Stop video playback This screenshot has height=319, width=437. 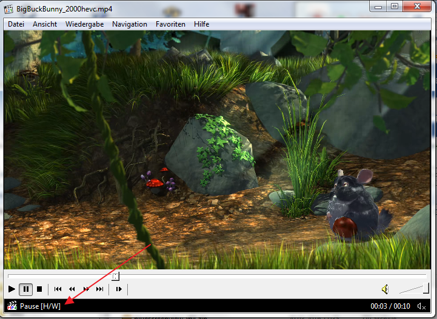tap(39, 289)
